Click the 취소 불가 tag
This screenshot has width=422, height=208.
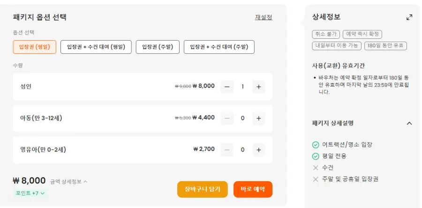[326, 34]
